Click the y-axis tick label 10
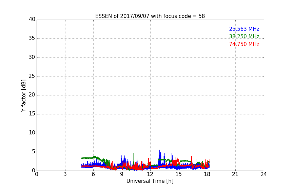 point(32,133)
